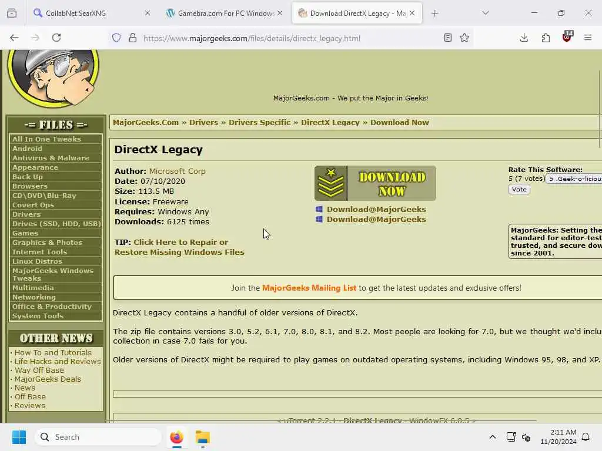This screenshot has width=602, height=451.
Task: Open the Linux Distros category
Action: tap(37, 261)
